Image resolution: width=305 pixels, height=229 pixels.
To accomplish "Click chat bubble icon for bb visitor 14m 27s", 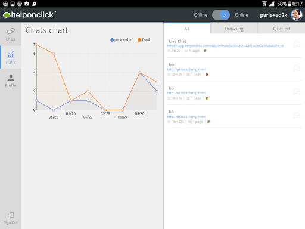I will tap(297, 115).
